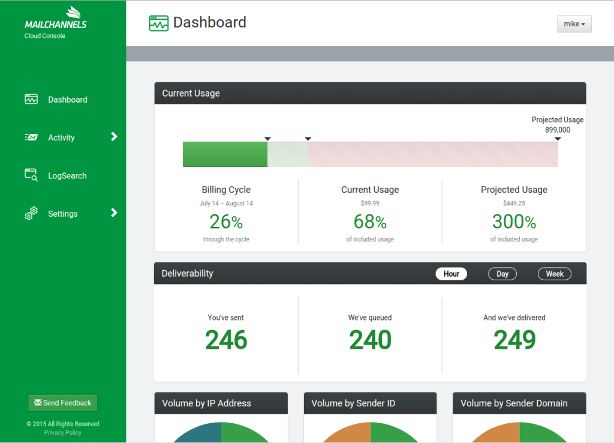614x443 pixels.
Task: Click the green filled usage bar segment
Action: click(225, 154)
